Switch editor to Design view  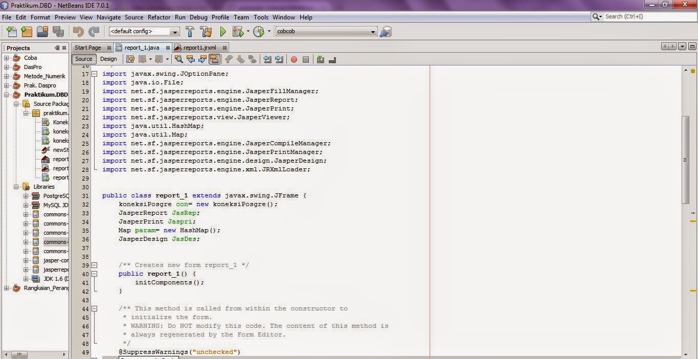click(108, 59)
